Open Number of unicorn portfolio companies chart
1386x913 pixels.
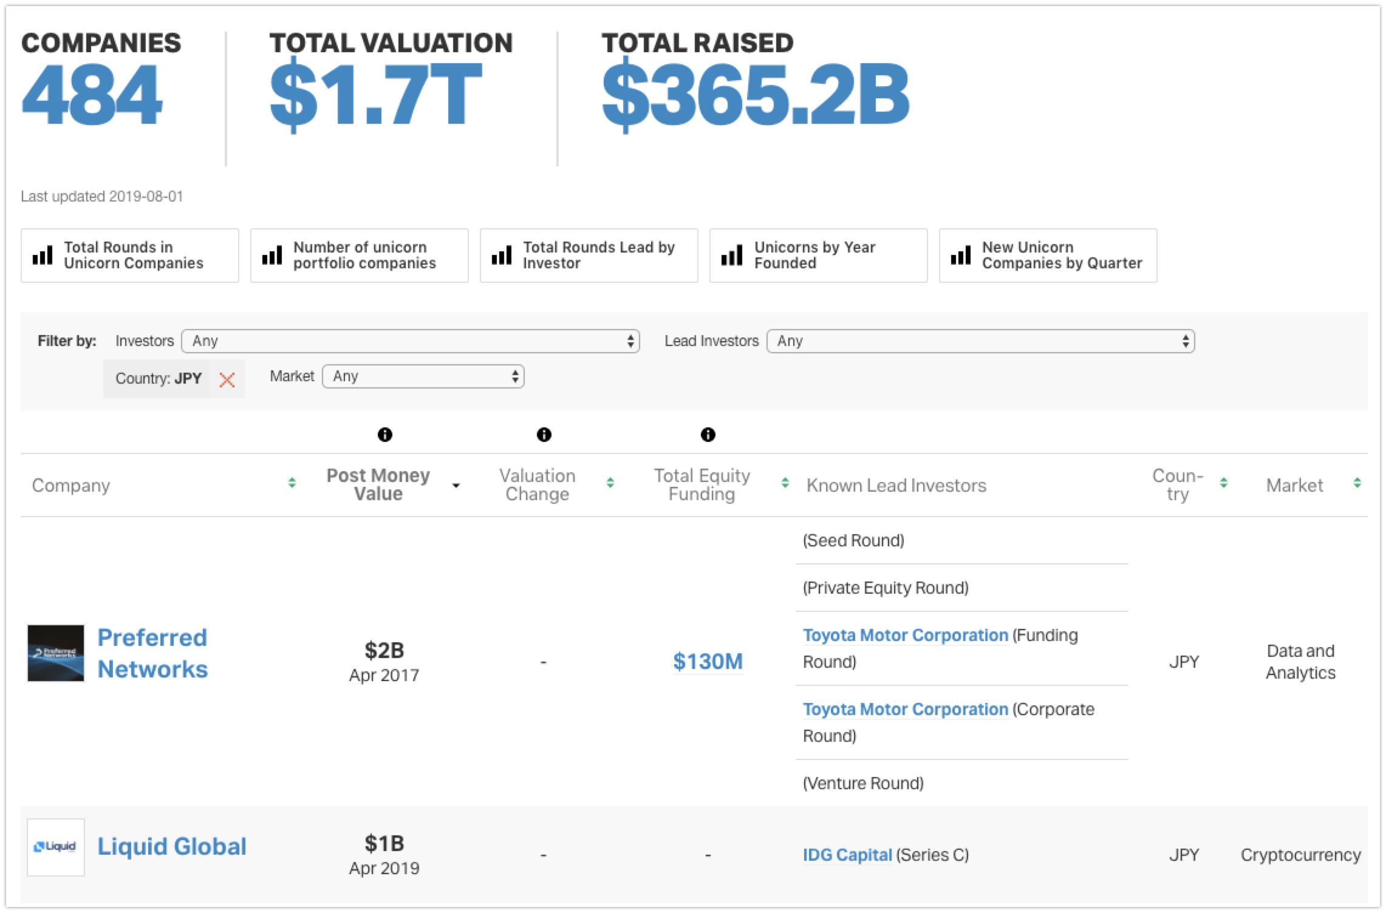(x=360, y=256)
